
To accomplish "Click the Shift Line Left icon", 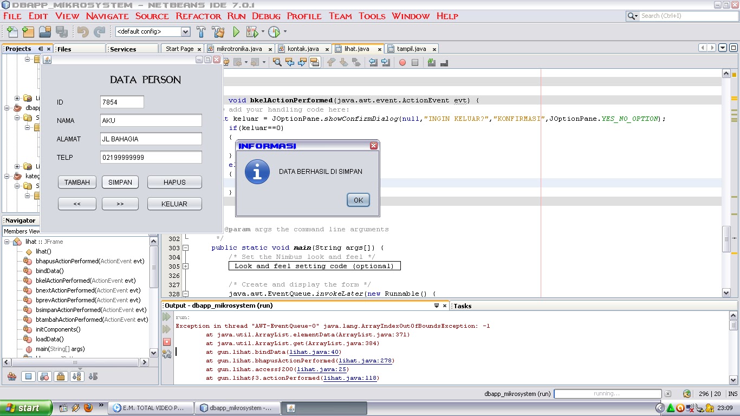I will (373, 62).
